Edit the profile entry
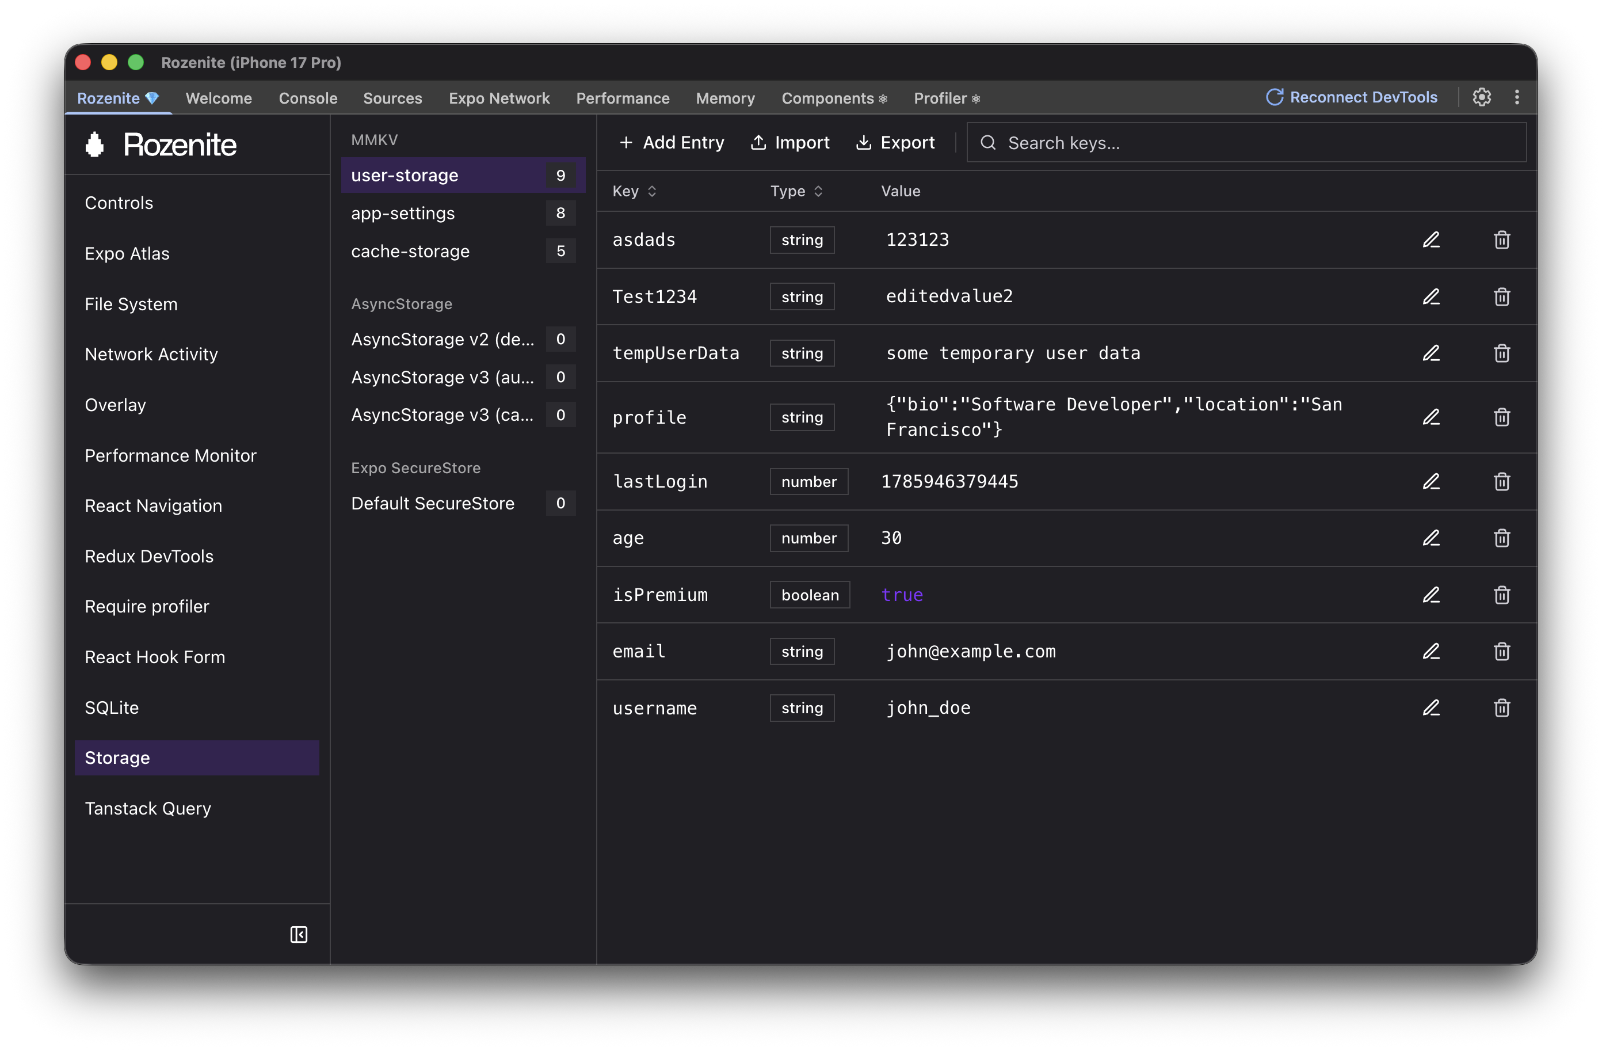This screenshot has height=1050, width=1602. (1431, 417)
